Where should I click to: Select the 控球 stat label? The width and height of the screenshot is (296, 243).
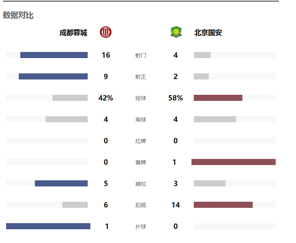coord(141,98)
